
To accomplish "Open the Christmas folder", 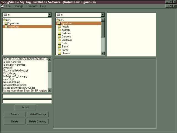I will pyautogui.click(x=65, y=40).
